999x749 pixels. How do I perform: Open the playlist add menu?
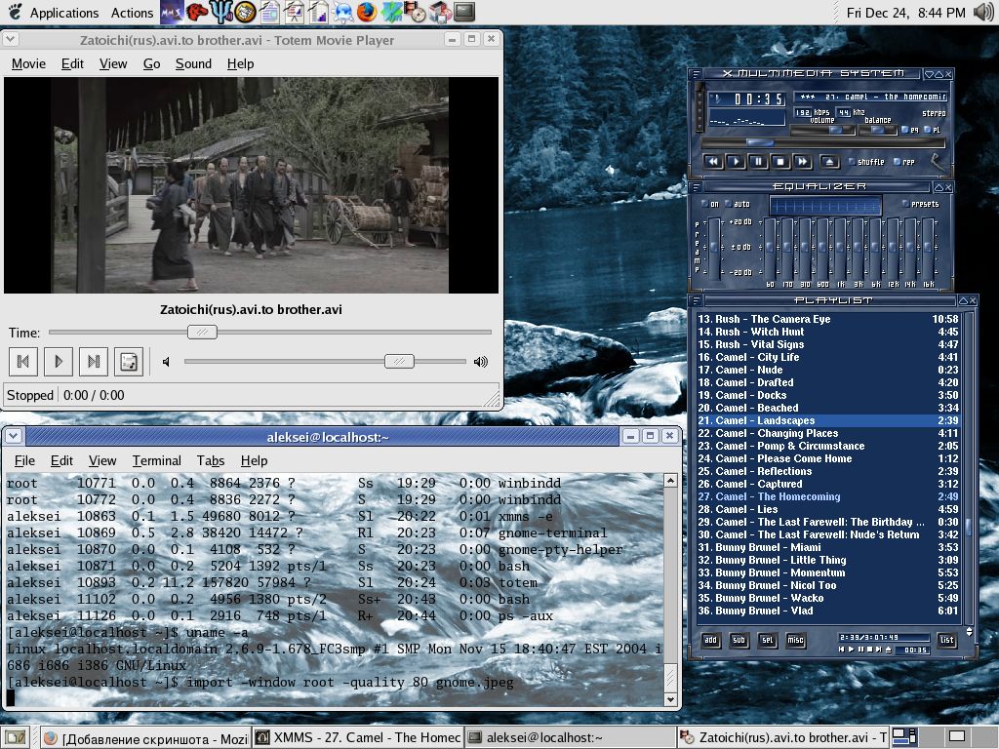(711, 641)
